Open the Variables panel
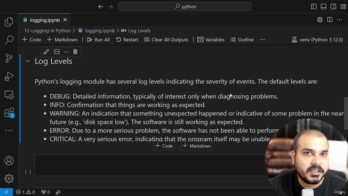This screenshot has width=348, height=196. (x=211, y=39)
